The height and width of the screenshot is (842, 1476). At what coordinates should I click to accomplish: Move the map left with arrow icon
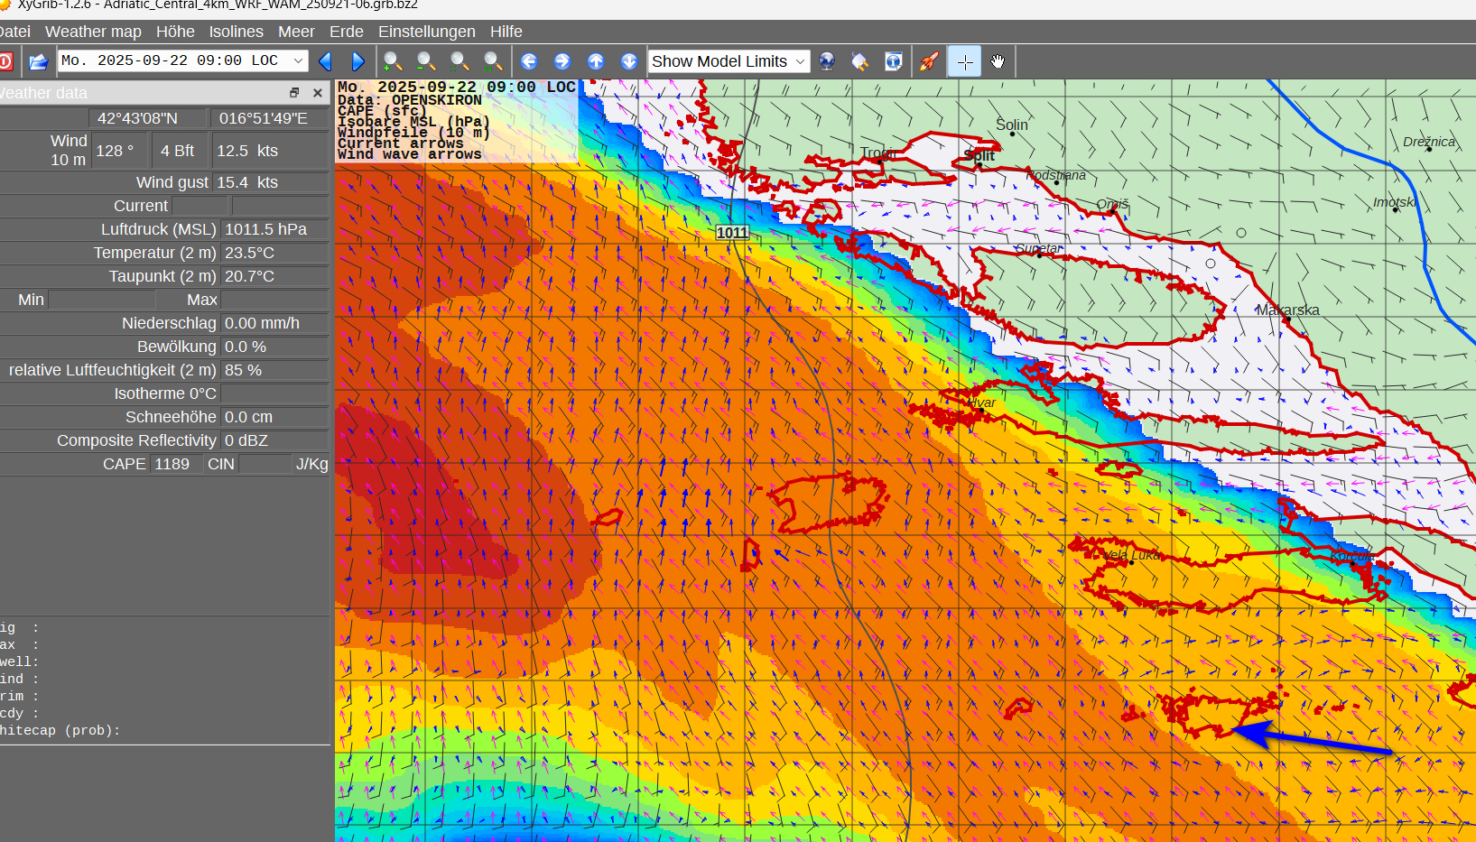pyautogui.click(x=529, y=61)
